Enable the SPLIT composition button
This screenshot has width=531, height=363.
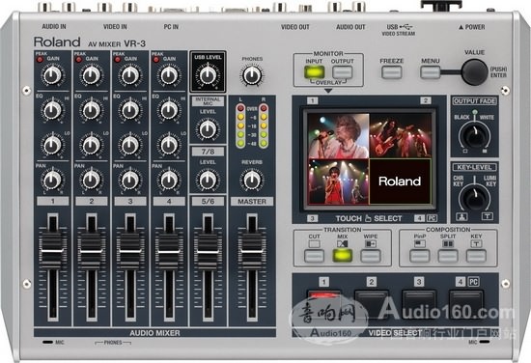pos(448,256)
